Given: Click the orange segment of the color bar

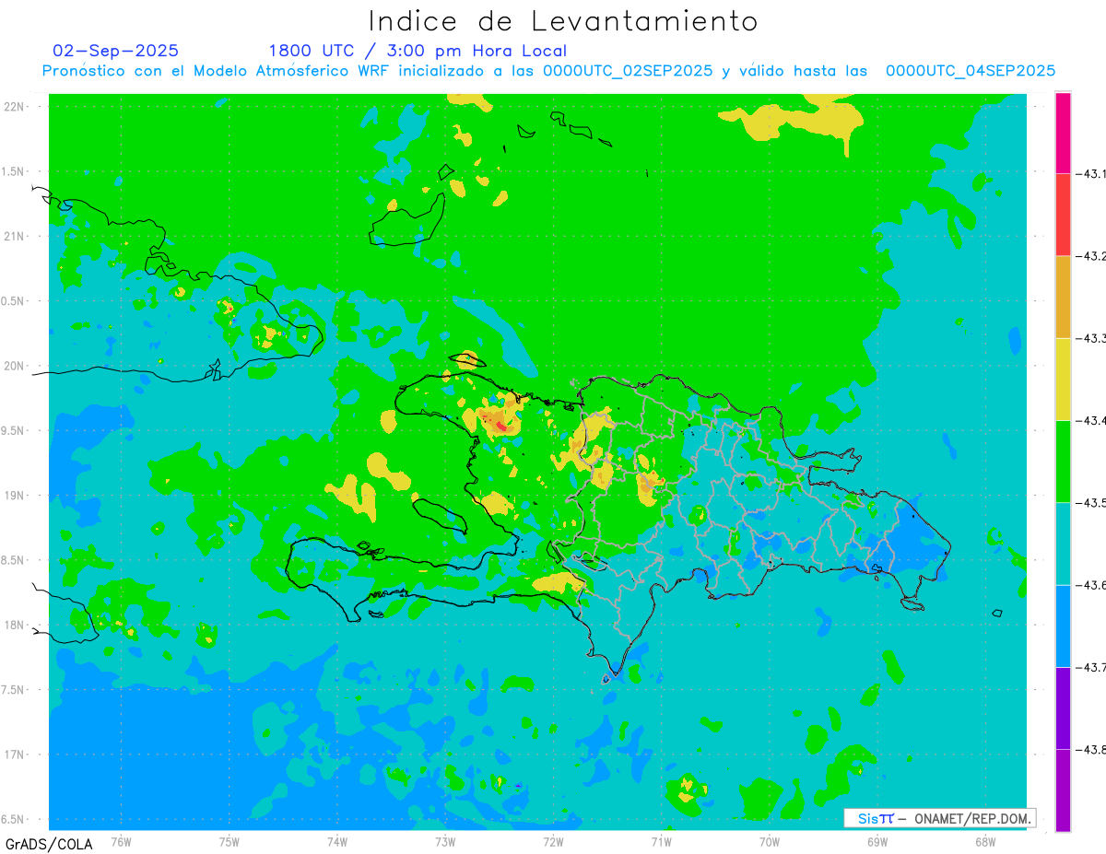Looking at the screenshot, I should coord(1063,297).
